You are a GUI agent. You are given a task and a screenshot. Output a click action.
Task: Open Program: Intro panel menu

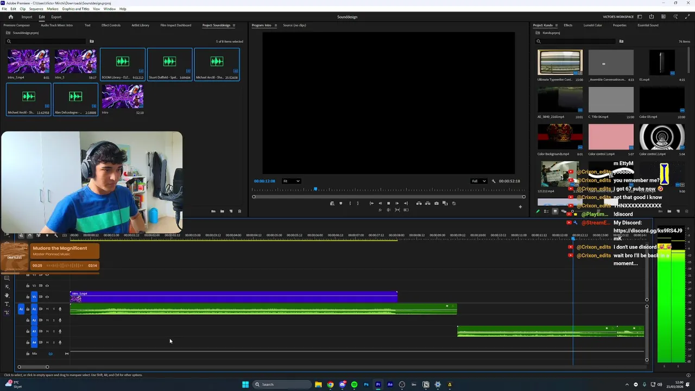tap(275, 25)
